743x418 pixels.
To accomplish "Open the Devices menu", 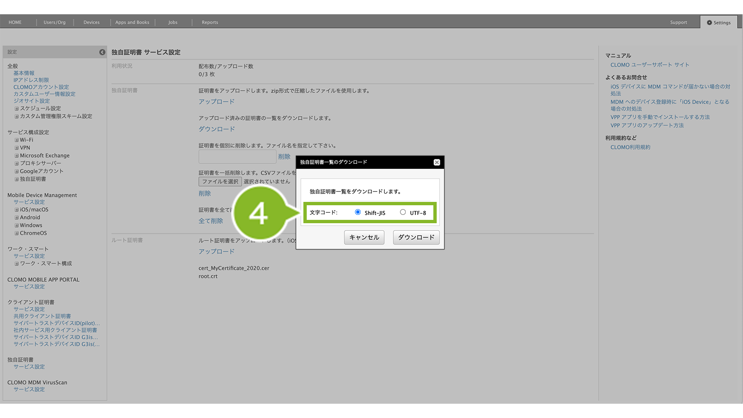I will (92, 23).
